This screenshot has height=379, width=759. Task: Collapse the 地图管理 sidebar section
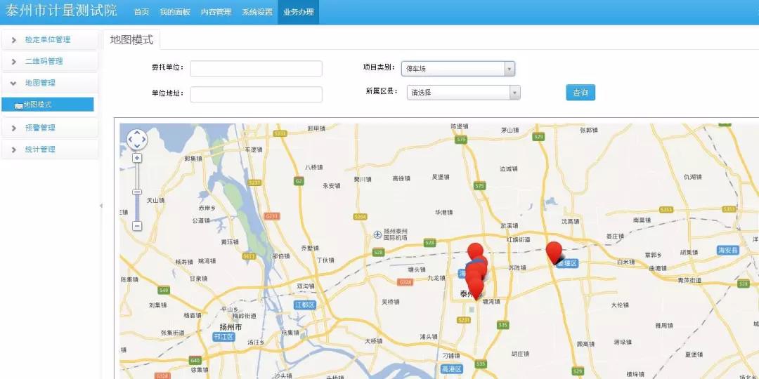[40, 83]
